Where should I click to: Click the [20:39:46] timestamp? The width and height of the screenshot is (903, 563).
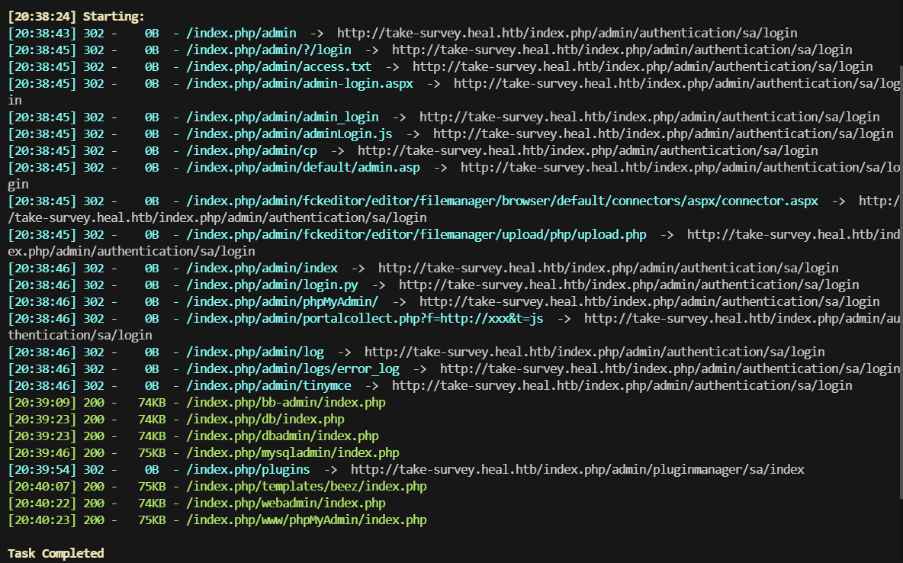tap(42, 453)
